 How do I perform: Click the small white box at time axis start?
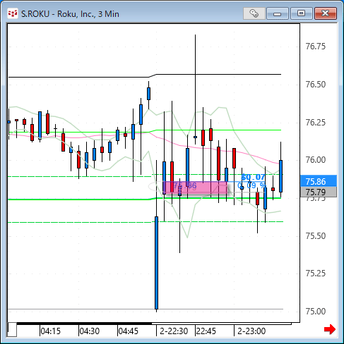(x=12, y=330)
